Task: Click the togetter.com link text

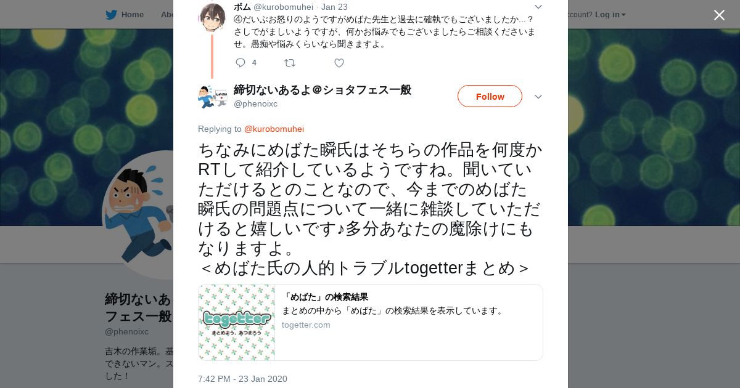Action: (306, 325)
